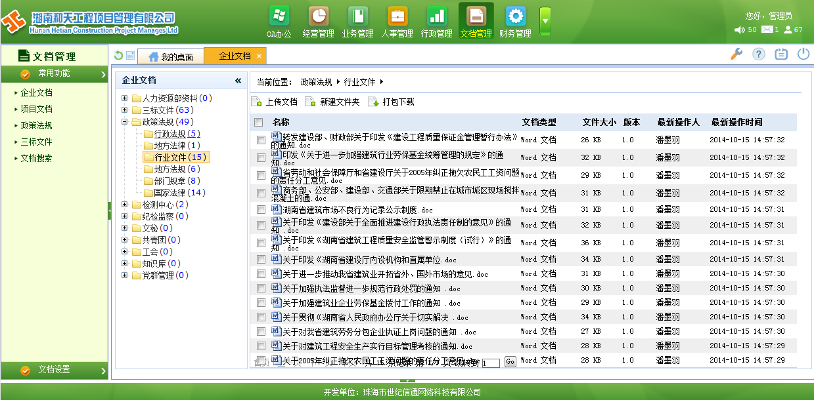
Task: Switch to the 我的桌面 tab
Action: (171, 57)
